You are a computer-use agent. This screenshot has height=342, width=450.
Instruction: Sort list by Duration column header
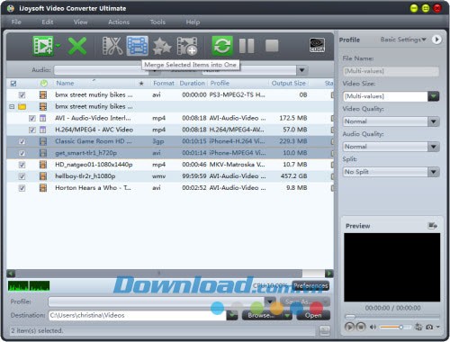coord(192,84)
